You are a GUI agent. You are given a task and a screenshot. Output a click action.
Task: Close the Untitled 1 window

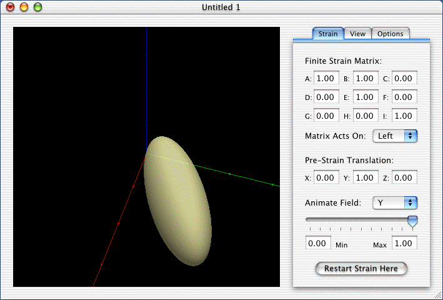tap(10, 7)
